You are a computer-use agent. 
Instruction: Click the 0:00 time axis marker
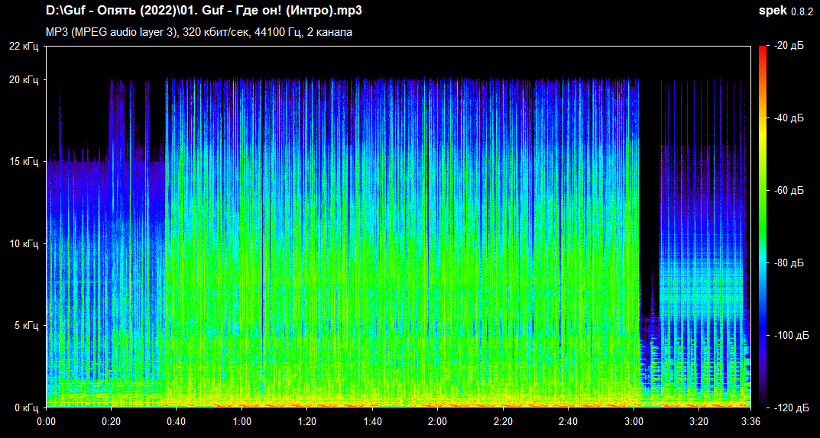pos(46,421)
